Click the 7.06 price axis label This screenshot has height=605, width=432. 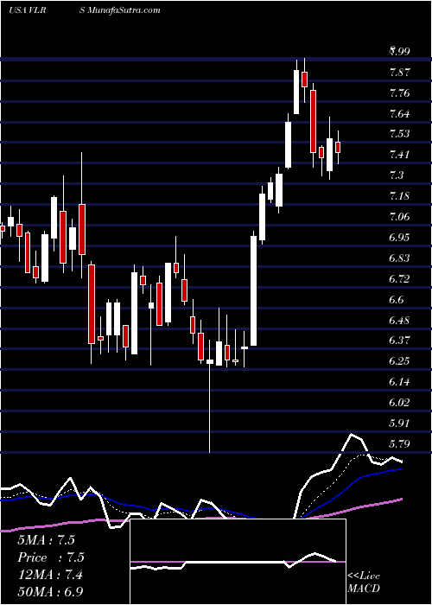pyautogui.click(x=399, y=216)
